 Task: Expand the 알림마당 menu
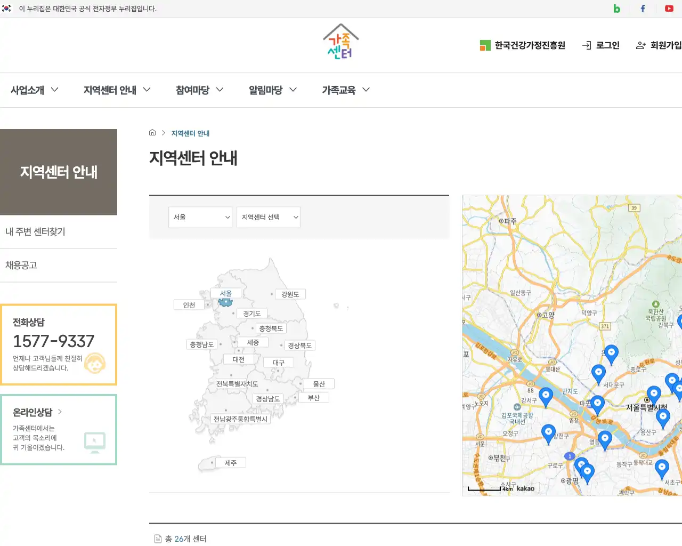[x=273, y=90]
